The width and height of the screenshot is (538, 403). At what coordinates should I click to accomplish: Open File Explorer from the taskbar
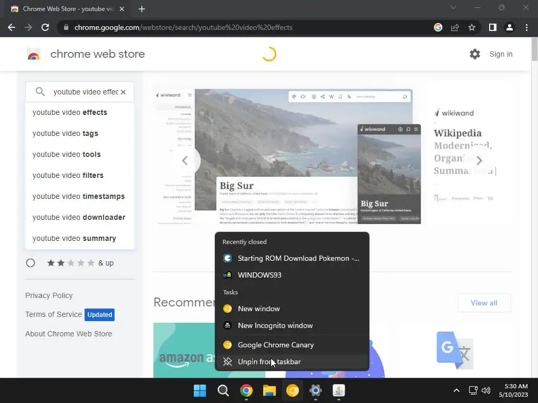(x=270, y=390)
